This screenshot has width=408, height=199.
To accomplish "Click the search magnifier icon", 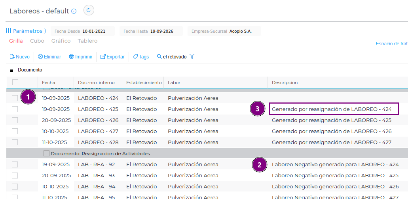I will pyautogui.click(x=159, y=56).
